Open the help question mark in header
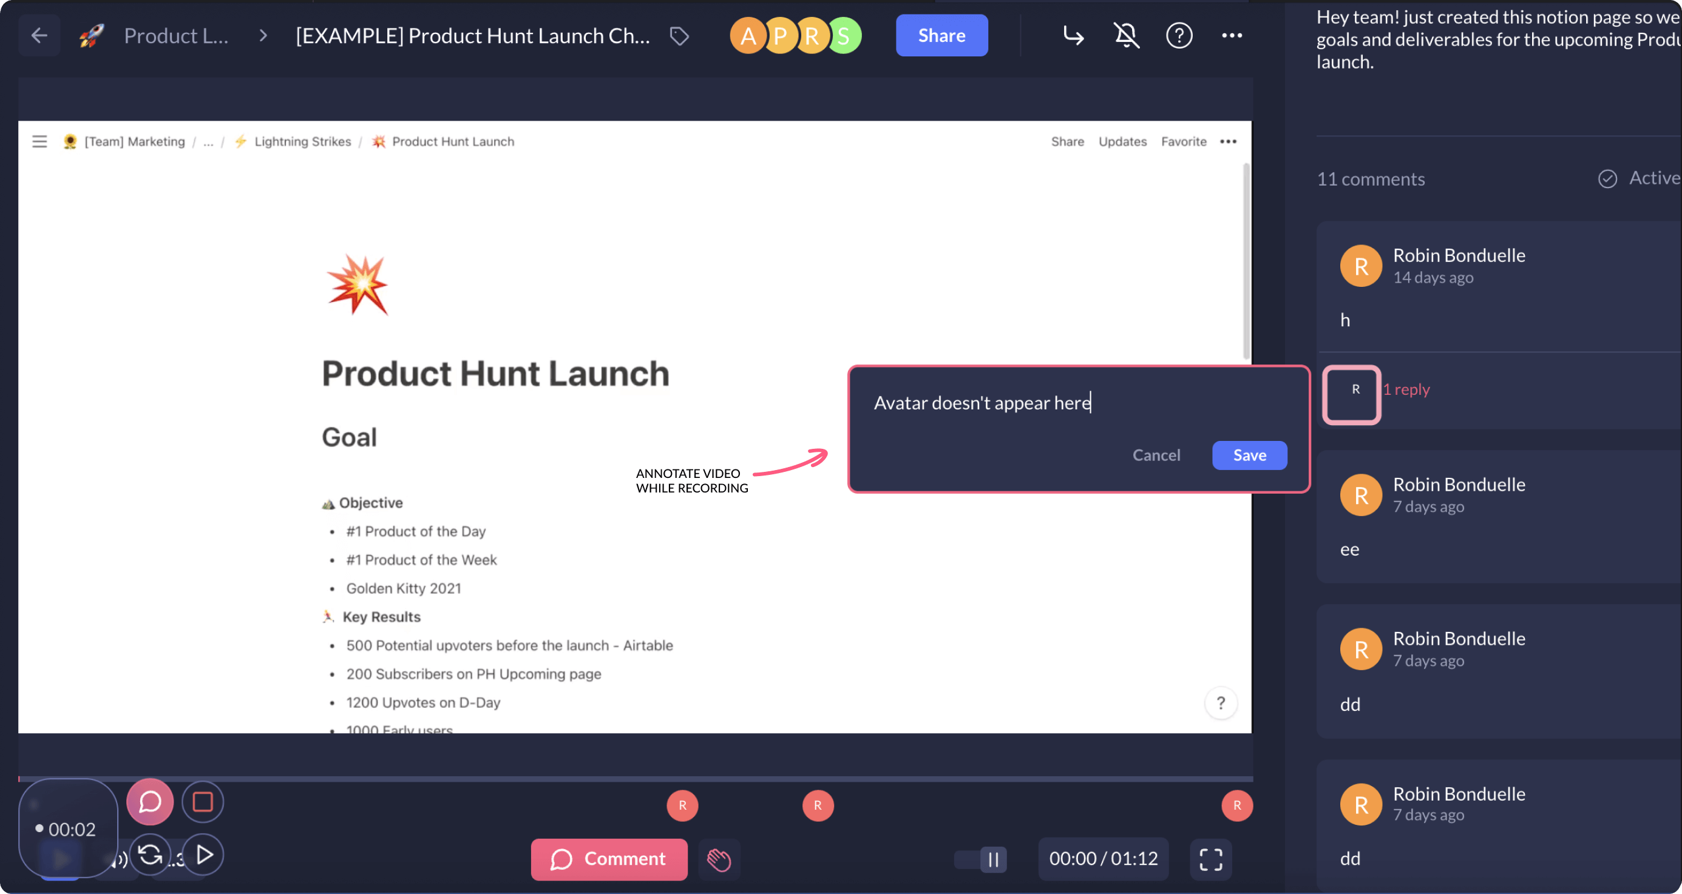1682x894 pixels. [x=1179, y=35]
